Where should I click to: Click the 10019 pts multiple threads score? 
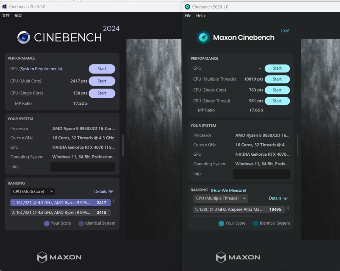[x=254, y=79]
